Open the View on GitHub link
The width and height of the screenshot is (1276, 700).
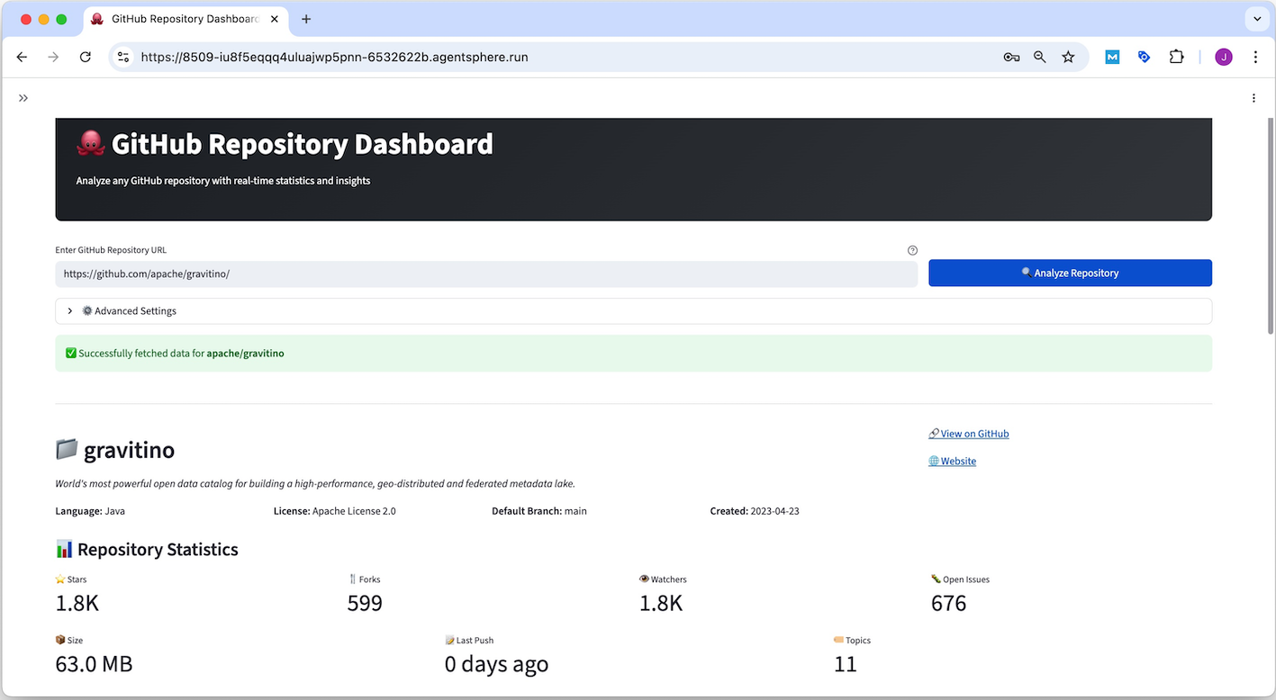click(x=974, y=433)
